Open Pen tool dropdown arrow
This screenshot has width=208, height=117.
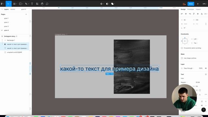point(28,4)
